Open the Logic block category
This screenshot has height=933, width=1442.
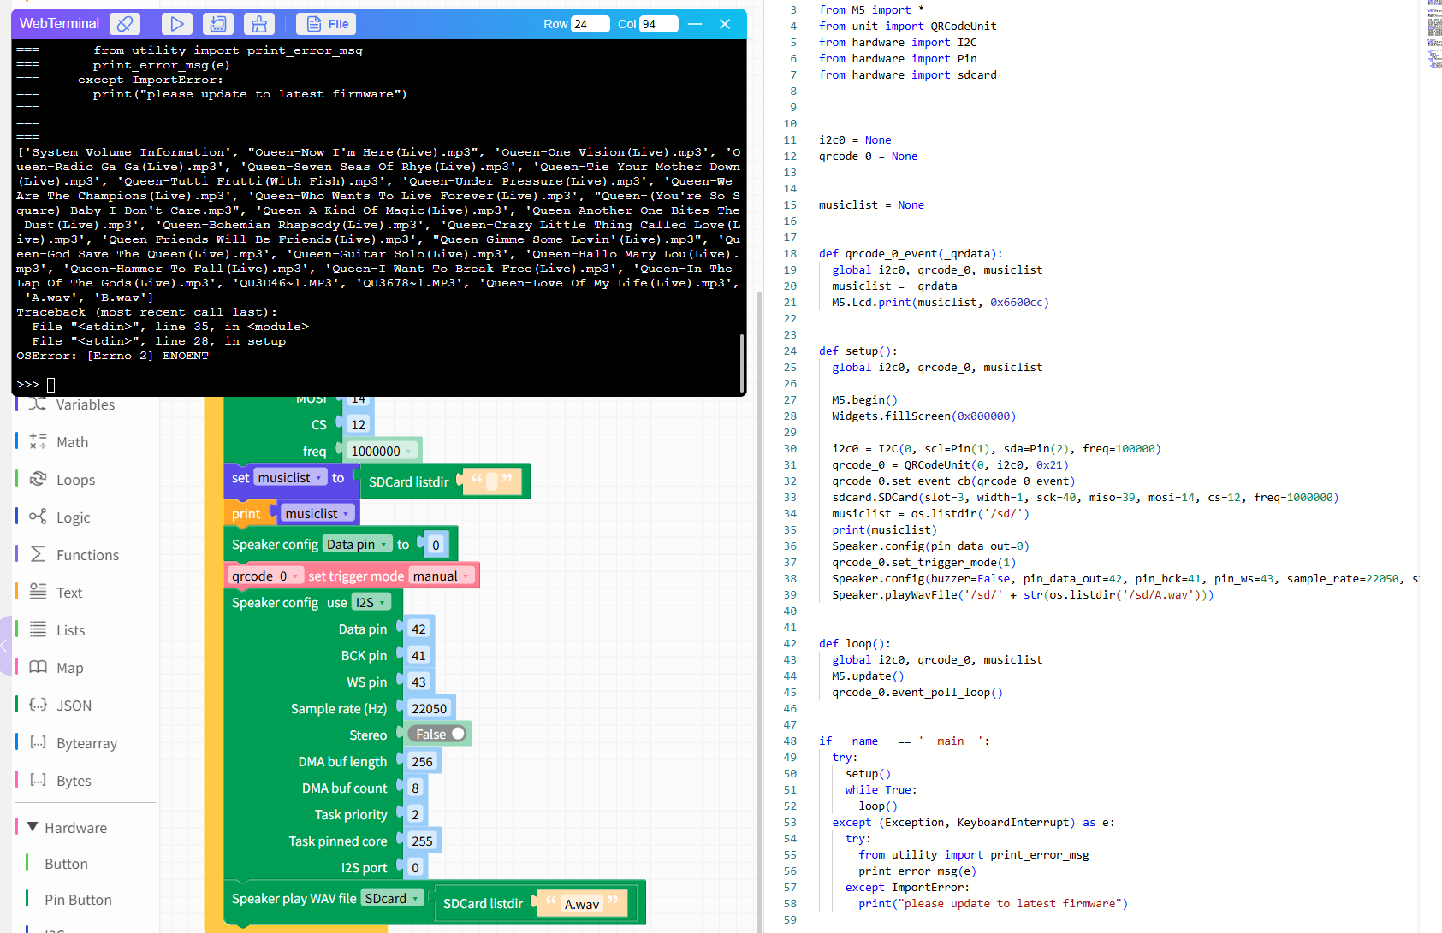[73, 517]
